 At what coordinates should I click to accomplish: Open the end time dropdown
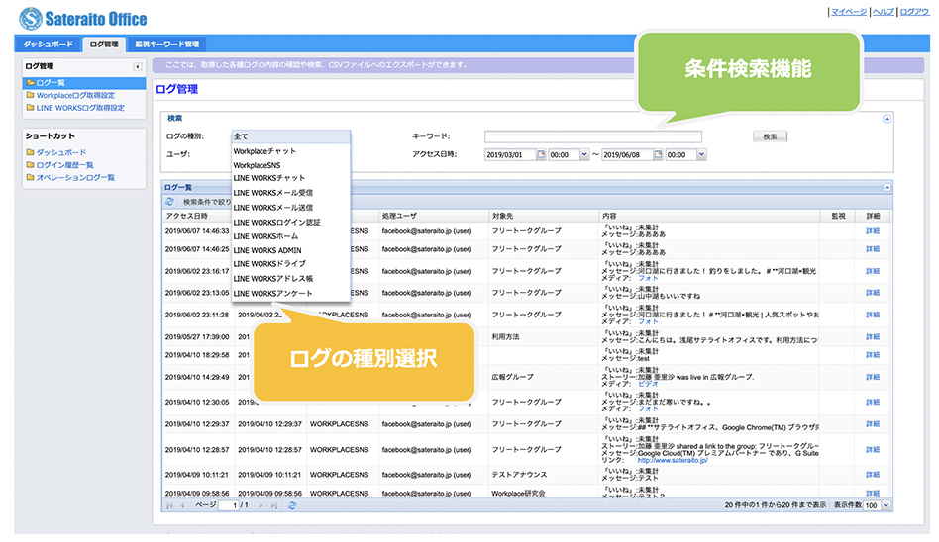point(701,154)
